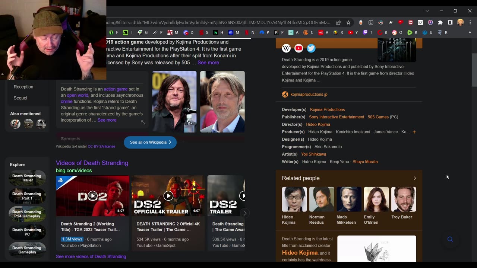Screen dimensions: 477x268
Task: Open the tab search dropdown arrow
Action: pyautogui.click(x=427, y=11)
